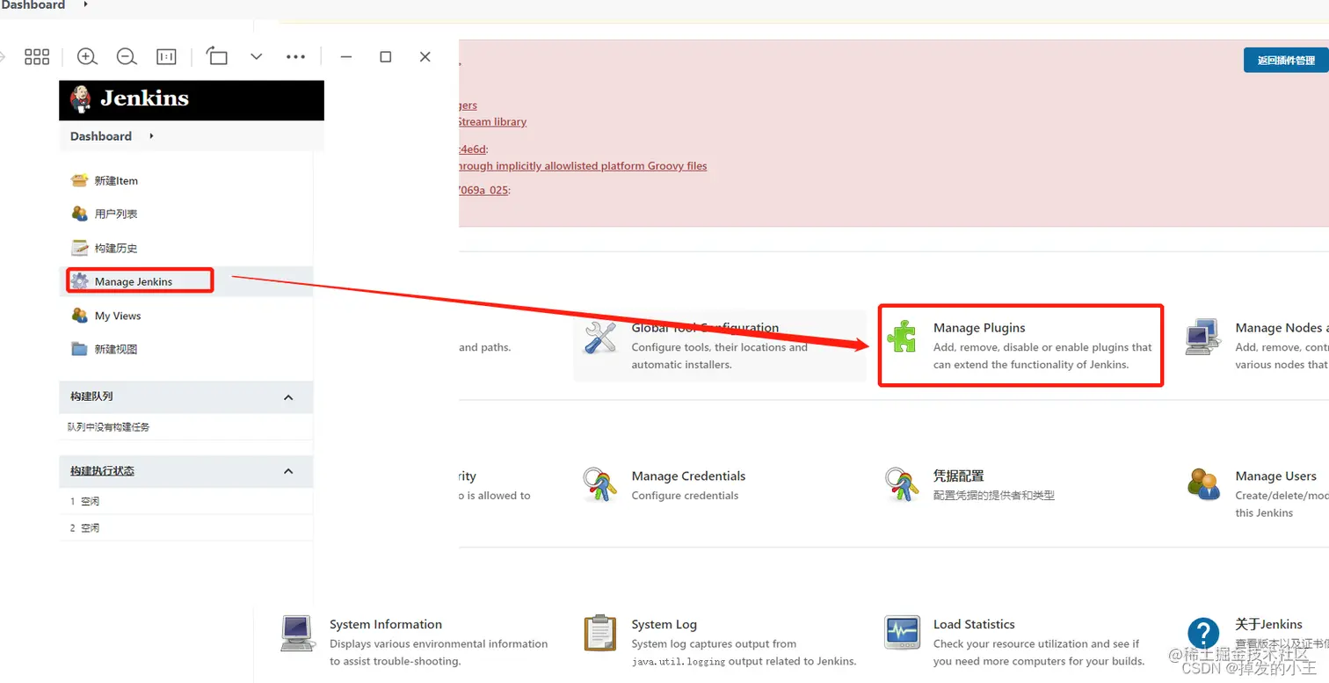Click the System Log clipboard icon
This screenshot has height=683, width=1329.
click(x=600, y=633)
